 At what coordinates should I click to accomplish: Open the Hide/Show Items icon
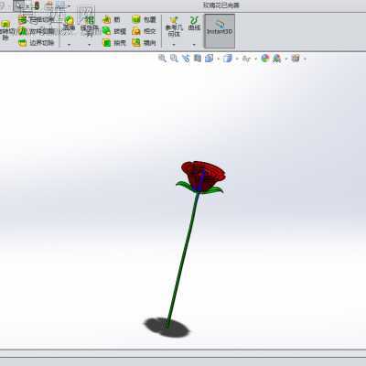click(x=246, y=58)
